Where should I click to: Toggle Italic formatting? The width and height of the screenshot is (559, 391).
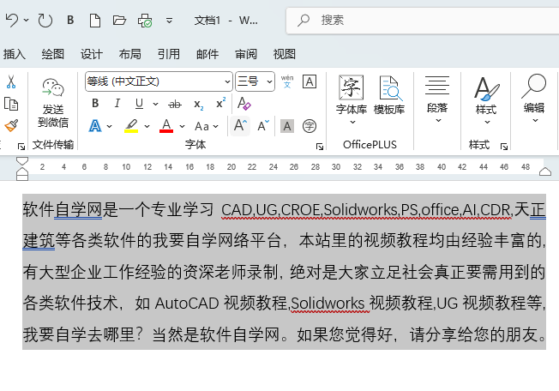tap(117, 104)
